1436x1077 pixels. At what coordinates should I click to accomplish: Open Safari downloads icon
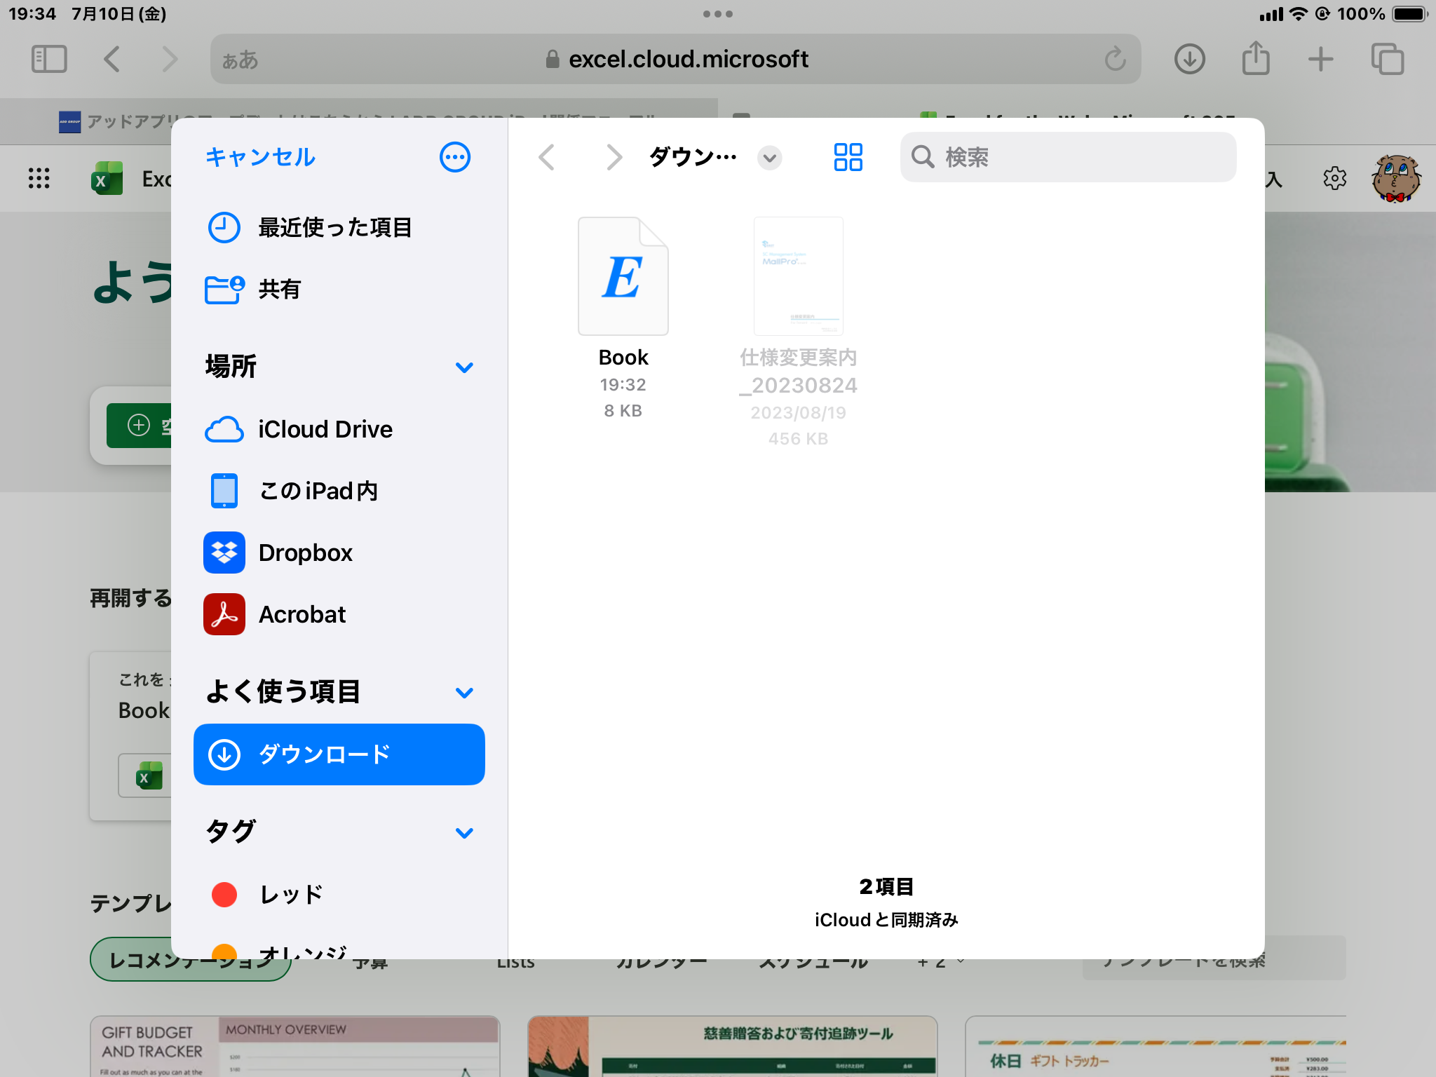pyautogui.click(x=1190, y=59)
